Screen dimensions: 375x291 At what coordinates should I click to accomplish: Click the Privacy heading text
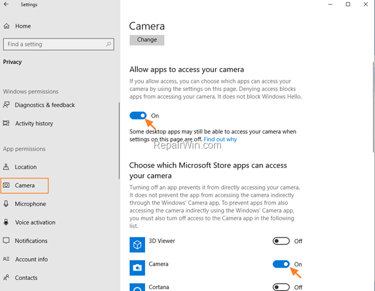pos(12,62)
